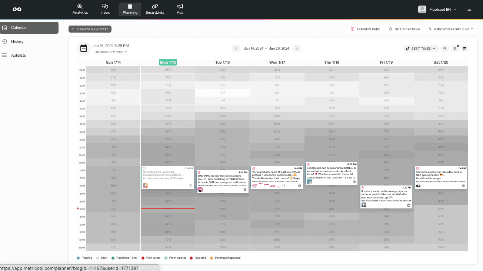
Task: Click the Instagram icon on Preview Feed
Action: point(353,29)
